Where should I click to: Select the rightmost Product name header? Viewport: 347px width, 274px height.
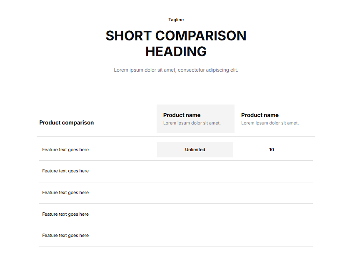(x=260, y=115)
